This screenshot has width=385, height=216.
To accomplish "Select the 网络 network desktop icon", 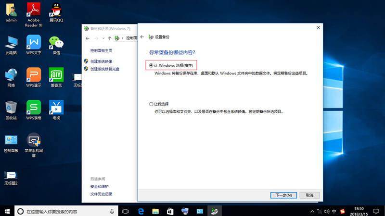I will [11, 78].
